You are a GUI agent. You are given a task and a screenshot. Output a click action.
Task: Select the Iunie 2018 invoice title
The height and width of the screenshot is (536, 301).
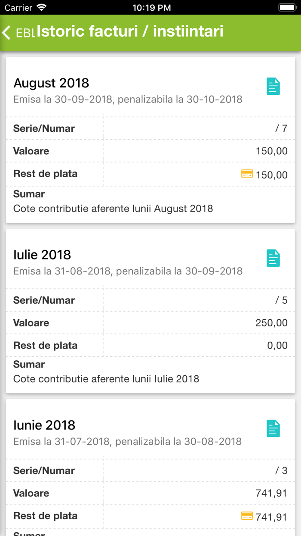pos(44,425)
